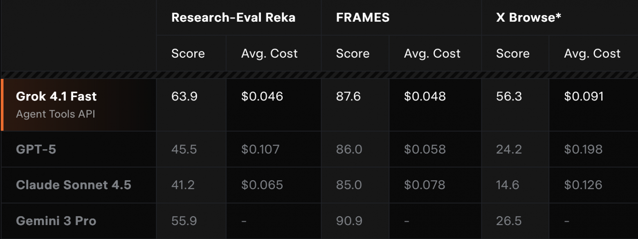Click GPT-5's $0.198 cost cell
The height and width of the screenshot is (239, 638).
pyautogui.click(x=583, y=149)
